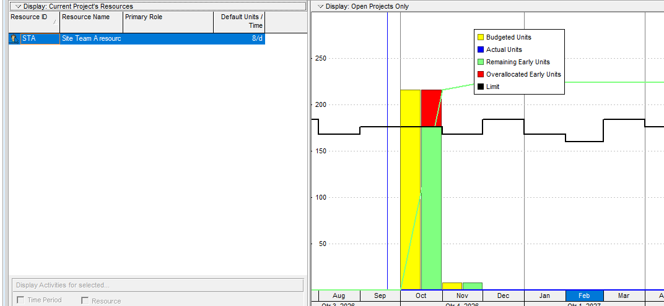Sort by the Resource Name column header
The height and width of the screenshot is (306, 664).
click(92, 22)
